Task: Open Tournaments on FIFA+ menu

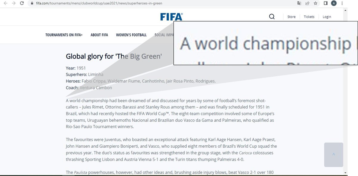Action: coord(64,35)
